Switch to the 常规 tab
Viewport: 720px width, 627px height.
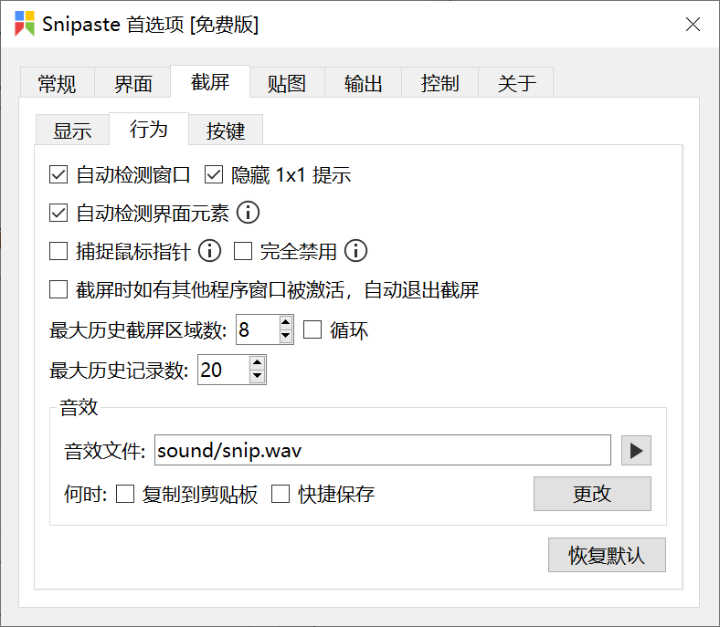tap(57, 82)
